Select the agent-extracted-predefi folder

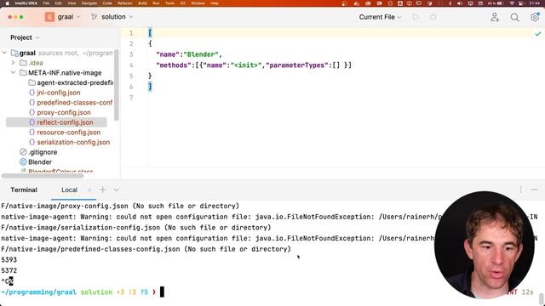point(71,82)
